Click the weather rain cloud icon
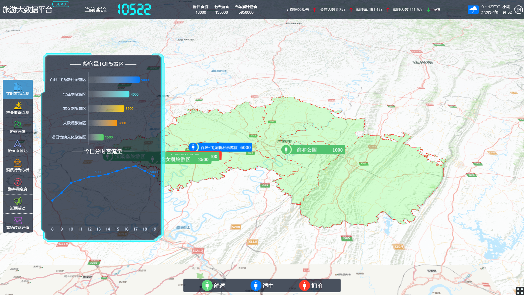Image resolution: width=524 pixels, height=295 pixels. pyautogui.click(x=473, y=10)
